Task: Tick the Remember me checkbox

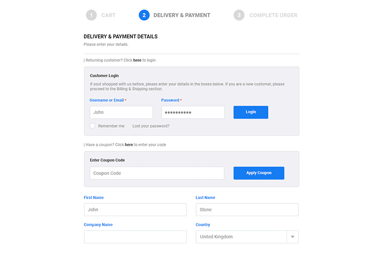Action: pos(92,126)
